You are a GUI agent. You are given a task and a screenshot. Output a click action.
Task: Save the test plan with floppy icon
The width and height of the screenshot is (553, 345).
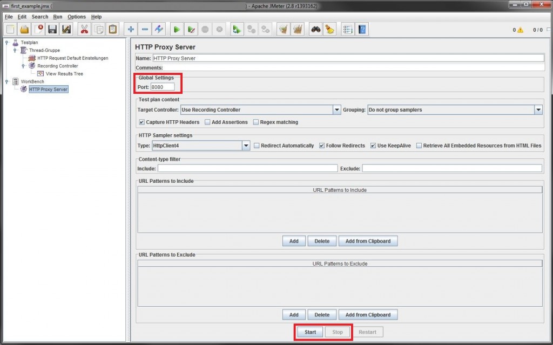pos(52,29)
